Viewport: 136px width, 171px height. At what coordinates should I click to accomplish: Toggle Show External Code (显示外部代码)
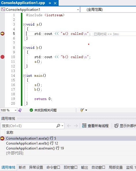(x=125, y=126)
